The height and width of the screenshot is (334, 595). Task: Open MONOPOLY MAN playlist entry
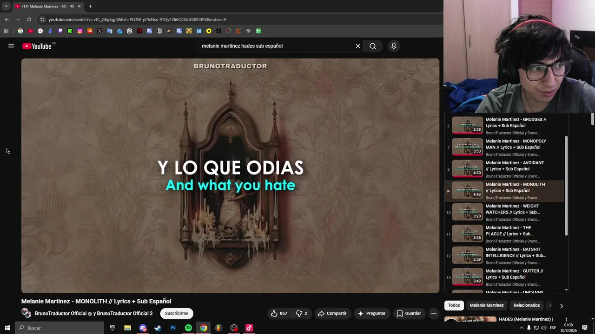pyautogui.click(x=504, y=148)
